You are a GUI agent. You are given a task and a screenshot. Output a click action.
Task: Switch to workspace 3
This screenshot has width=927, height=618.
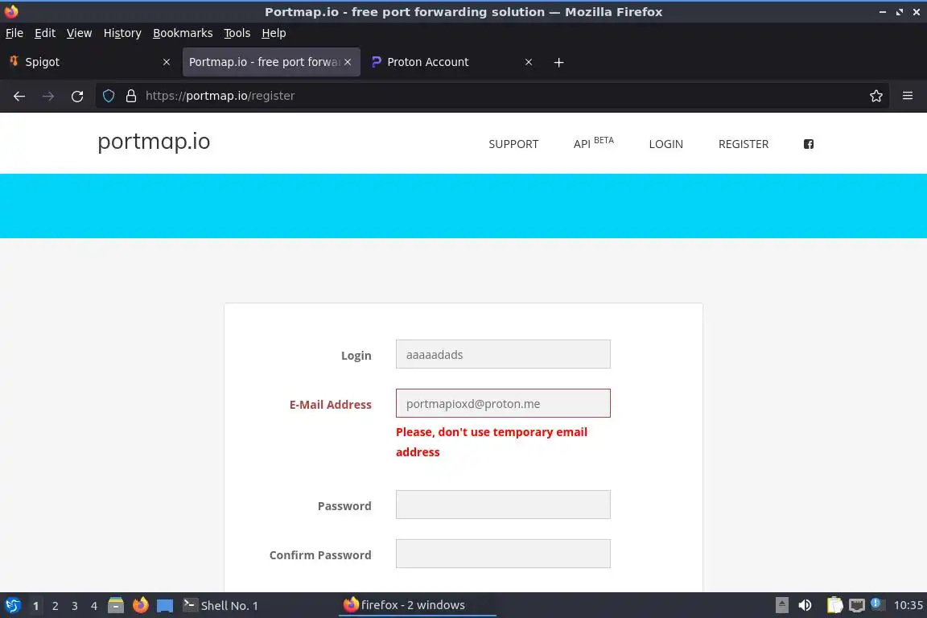tap(75, 606)
